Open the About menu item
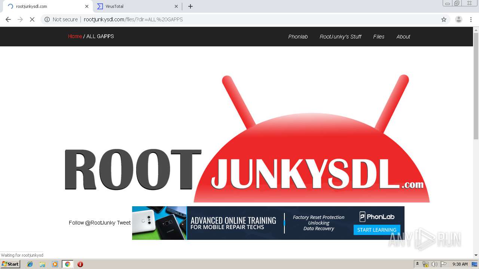The image size is (479, 269). (x=403, y=37)
